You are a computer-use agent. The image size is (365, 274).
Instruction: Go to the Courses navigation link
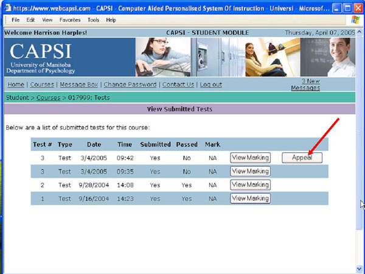point(42,85)
